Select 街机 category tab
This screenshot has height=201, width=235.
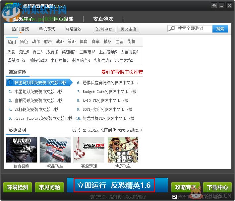(131, 41)
